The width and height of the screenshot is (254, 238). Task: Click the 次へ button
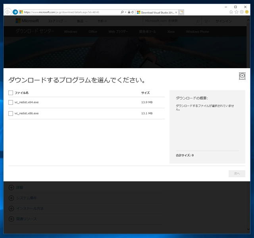click(x=237, y=174)
